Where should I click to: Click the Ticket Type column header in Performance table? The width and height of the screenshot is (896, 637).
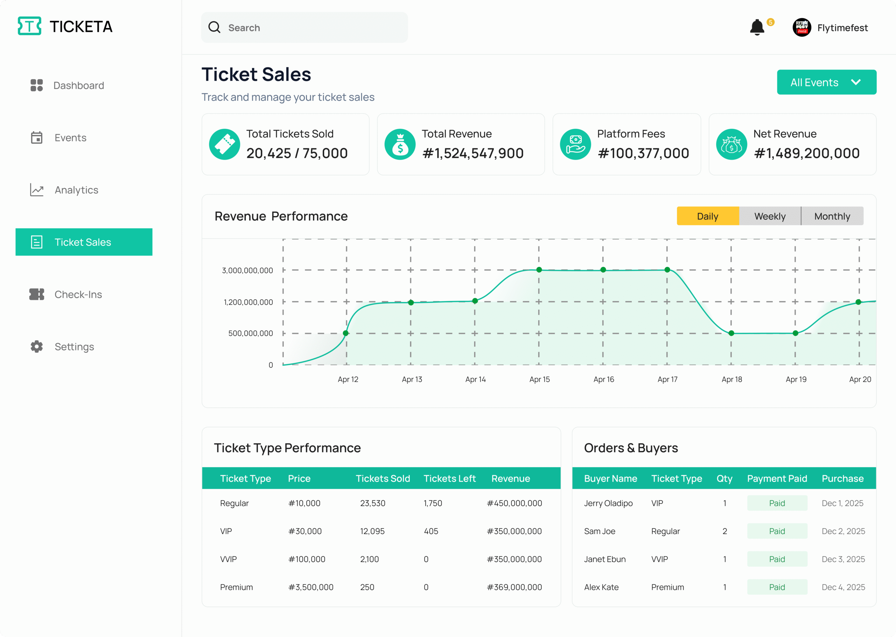point(245,478)
